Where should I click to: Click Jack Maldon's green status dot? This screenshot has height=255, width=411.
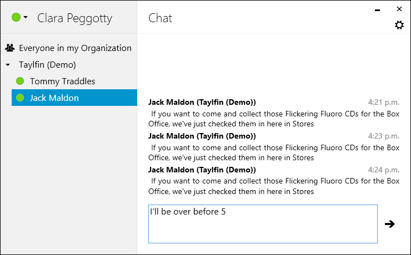click(x=20, y=98)
